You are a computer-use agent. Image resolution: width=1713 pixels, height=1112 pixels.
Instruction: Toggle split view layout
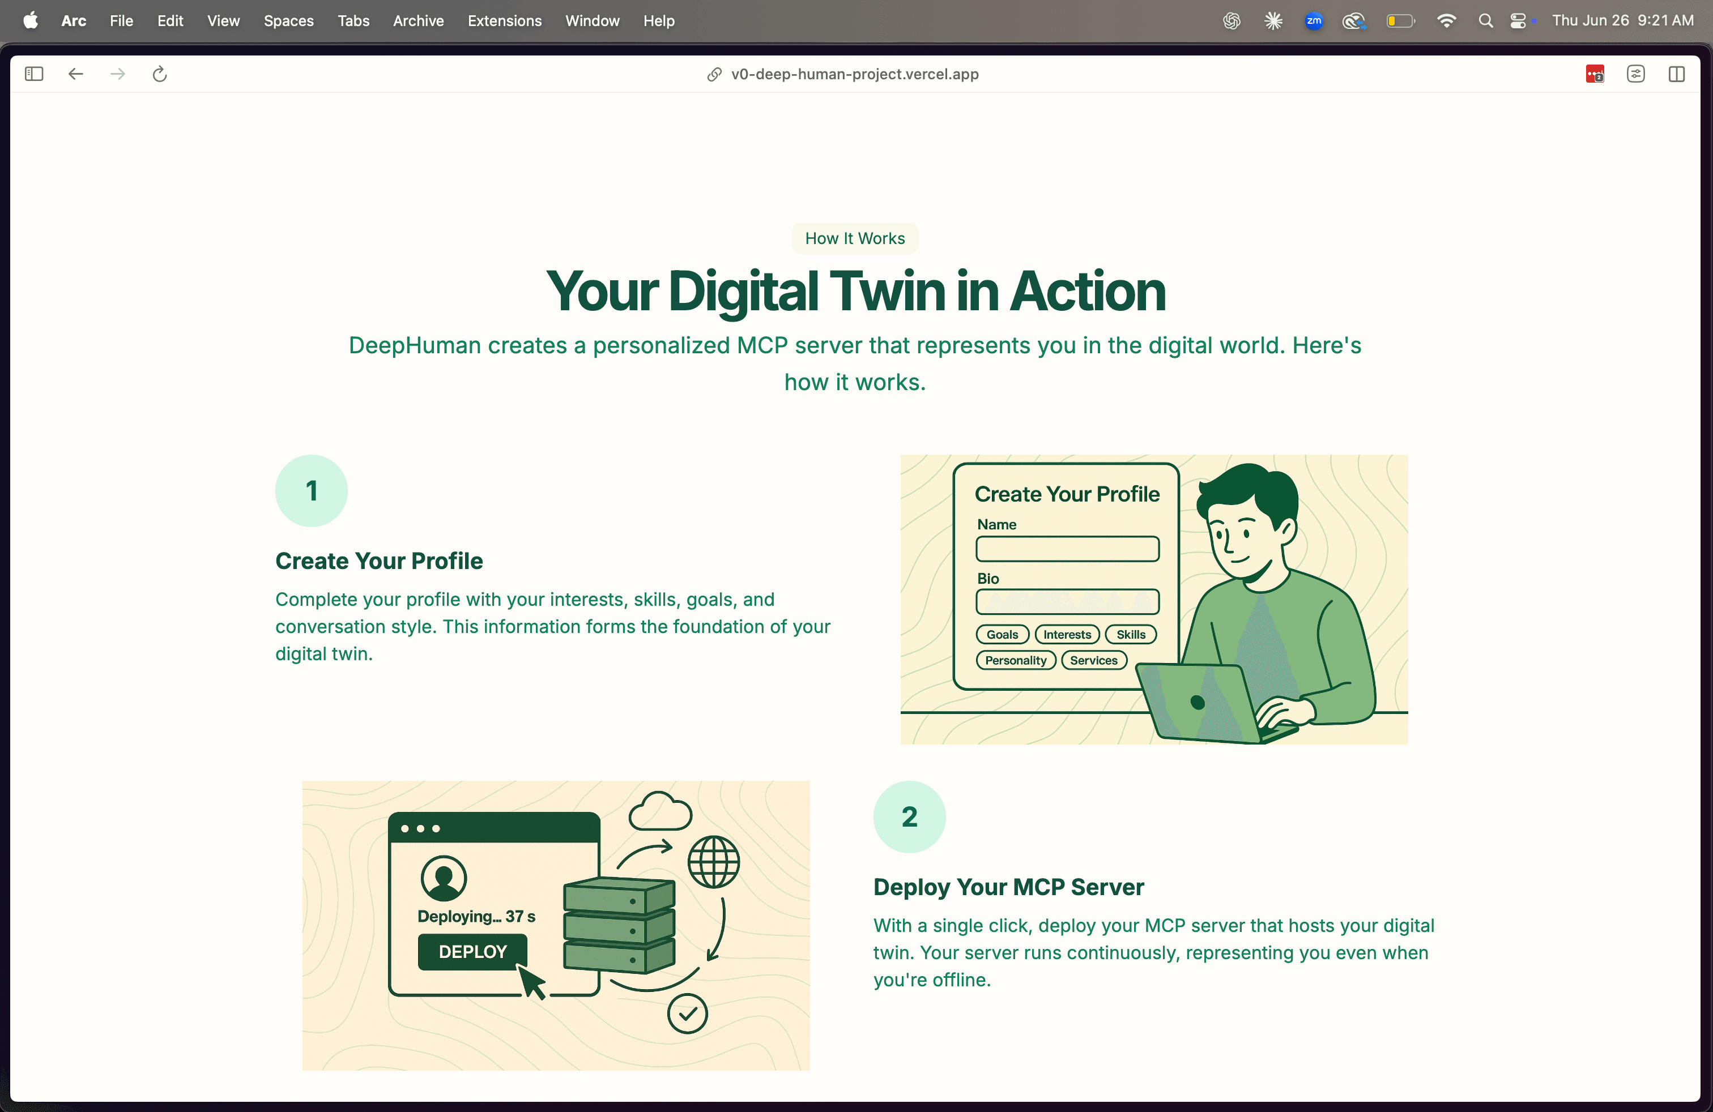[x=1677, y=74]
